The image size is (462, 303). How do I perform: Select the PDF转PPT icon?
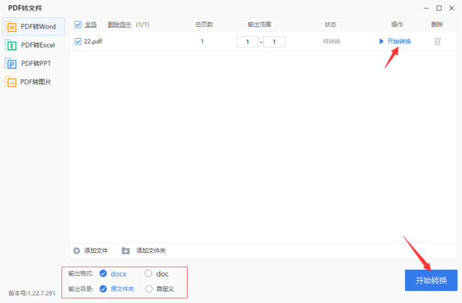[x=11, y=63]
